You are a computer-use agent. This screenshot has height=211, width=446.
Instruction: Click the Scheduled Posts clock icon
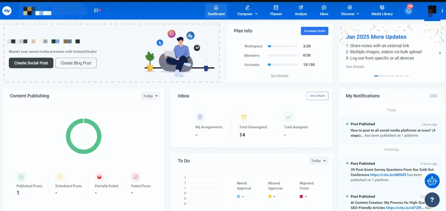coord(60,177)
